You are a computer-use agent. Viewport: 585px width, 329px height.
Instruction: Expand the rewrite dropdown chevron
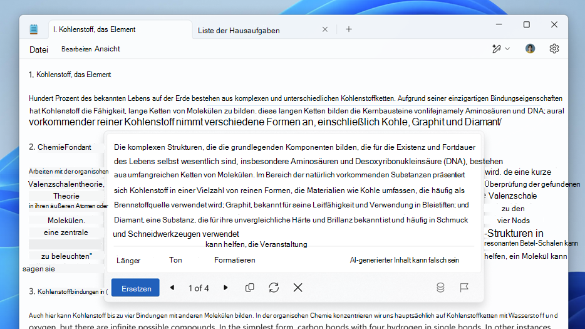coord(507,48)
